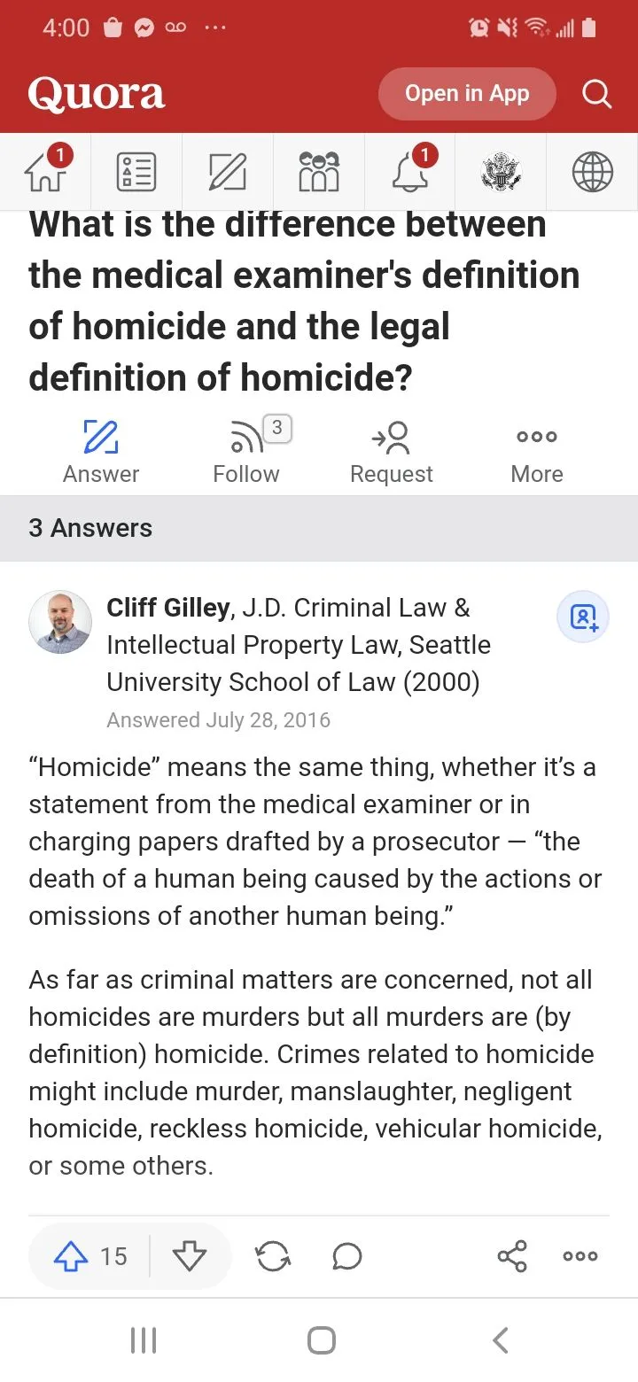Downvote the answer
This screenshot has height=1382, width=638.
(190, 1256)
